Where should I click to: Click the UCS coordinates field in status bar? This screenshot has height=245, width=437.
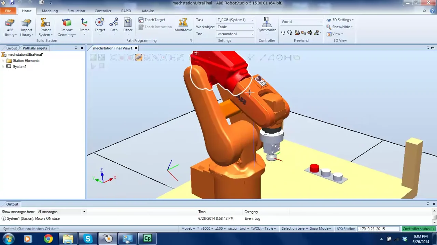[x=378, y=229]
